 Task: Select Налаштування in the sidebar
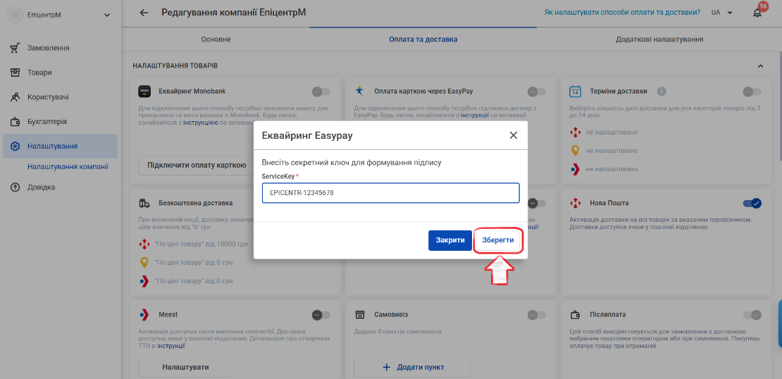[x=60, y=146]
